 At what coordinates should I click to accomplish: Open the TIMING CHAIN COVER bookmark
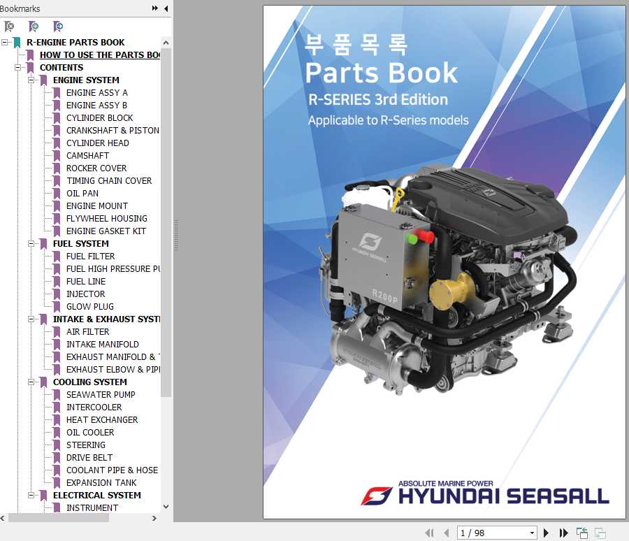(x=109, y=180)
